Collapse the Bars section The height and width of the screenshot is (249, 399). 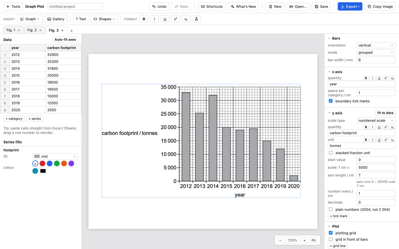tap(329, 38)
